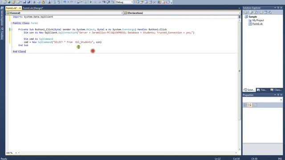This screenshot has height=160, width=285.
Task: Close the Solution Explorer panel
Action: [281, 8]
